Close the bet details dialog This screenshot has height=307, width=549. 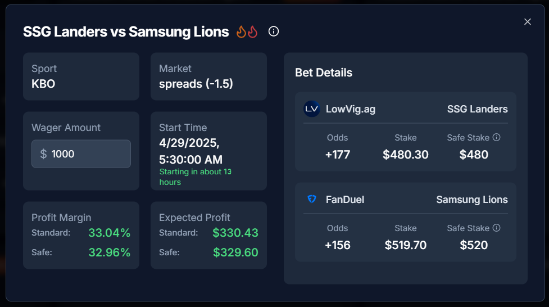[x=527, y=22]
